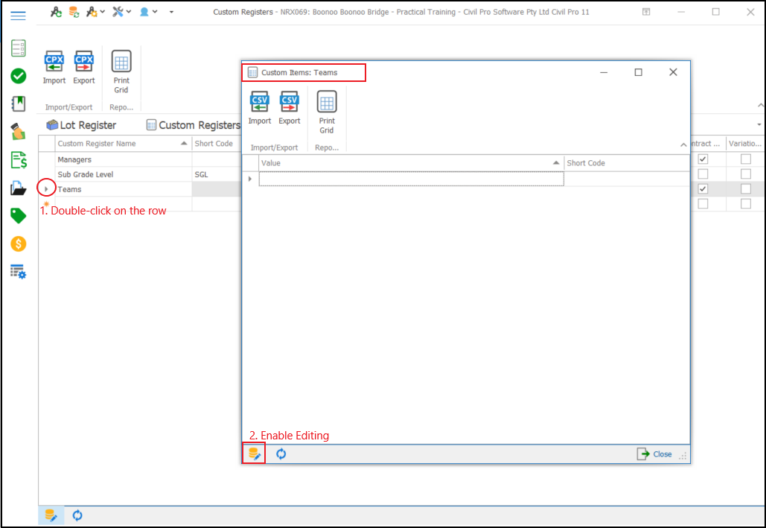766x528 pixels.
Task: Refresh the Custom Items dialog grid
Action: click(281, 454)
